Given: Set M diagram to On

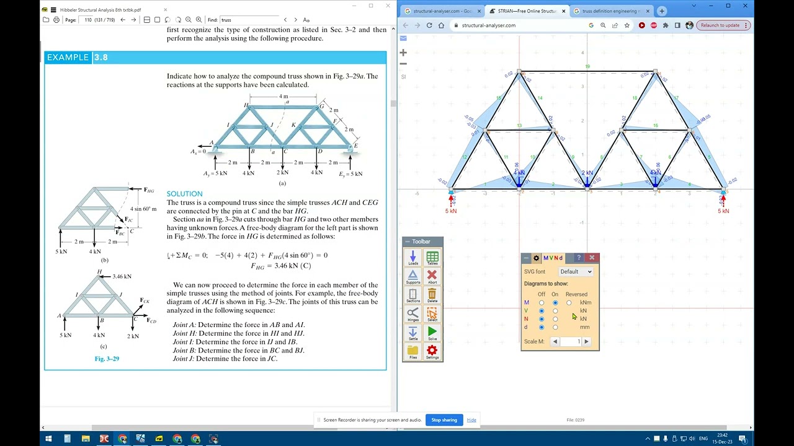Looking at the screenshot, I should coord(555,303).
